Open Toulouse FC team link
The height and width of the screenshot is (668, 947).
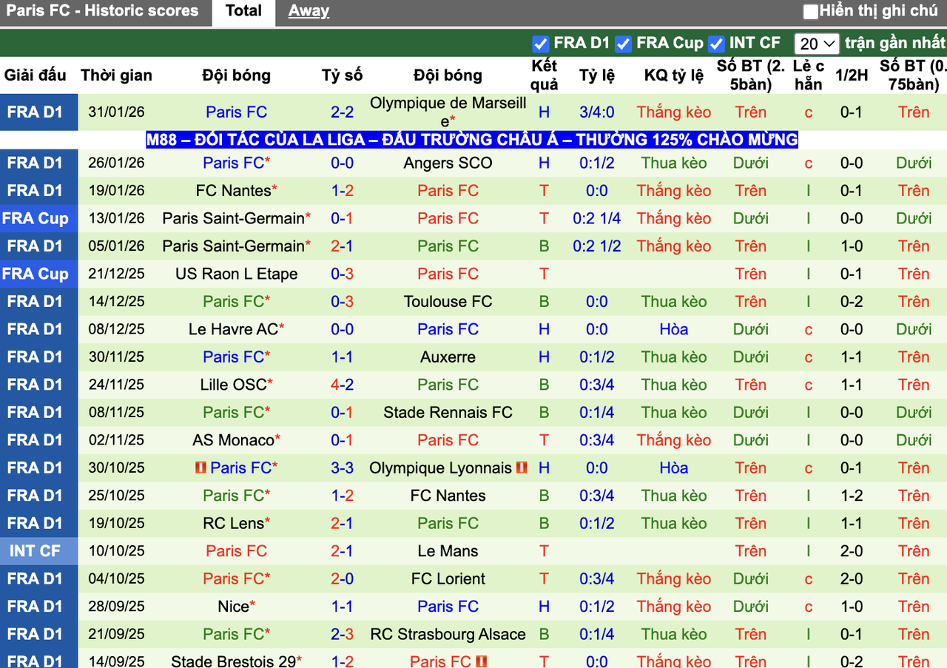[448, 301]
